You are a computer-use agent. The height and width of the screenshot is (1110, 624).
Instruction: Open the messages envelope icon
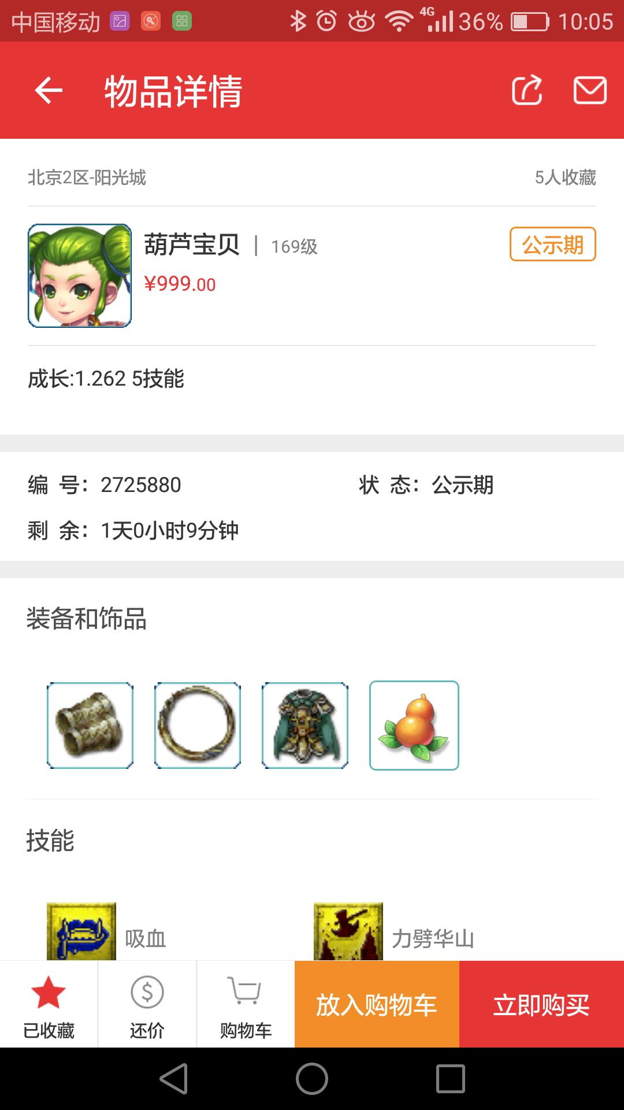pos(590,91)
